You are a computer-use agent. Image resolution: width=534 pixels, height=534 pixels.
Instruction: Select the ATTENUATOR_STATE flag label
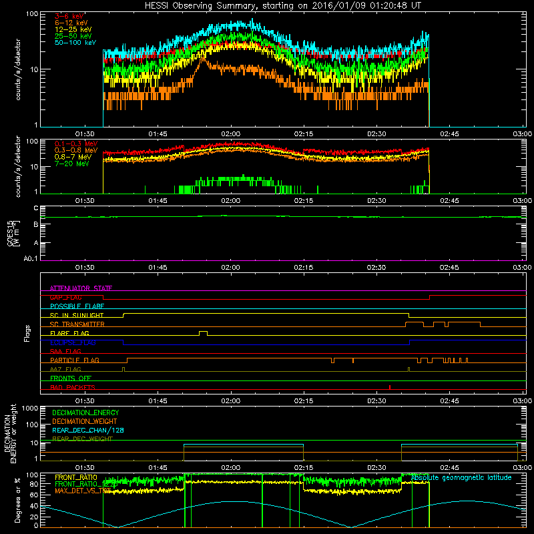(x=81, y=288)
